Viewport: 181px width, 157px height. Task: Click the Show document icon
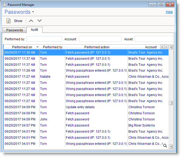[x=9, y=21]
